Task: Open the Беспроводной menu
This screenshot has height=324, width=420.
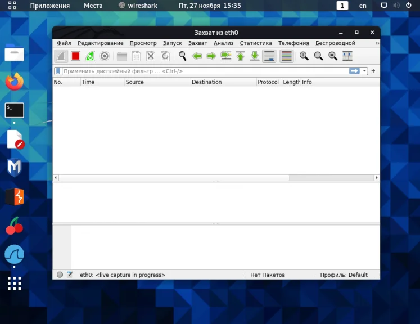Action: pyautogui.click(x=335, y=43)
